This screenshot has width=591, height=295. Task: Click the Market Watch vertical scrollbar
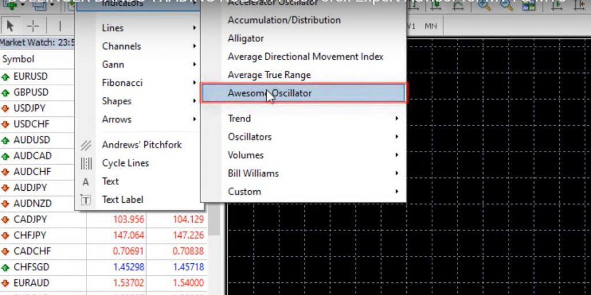pyautogui.click(x=215, y=219)
